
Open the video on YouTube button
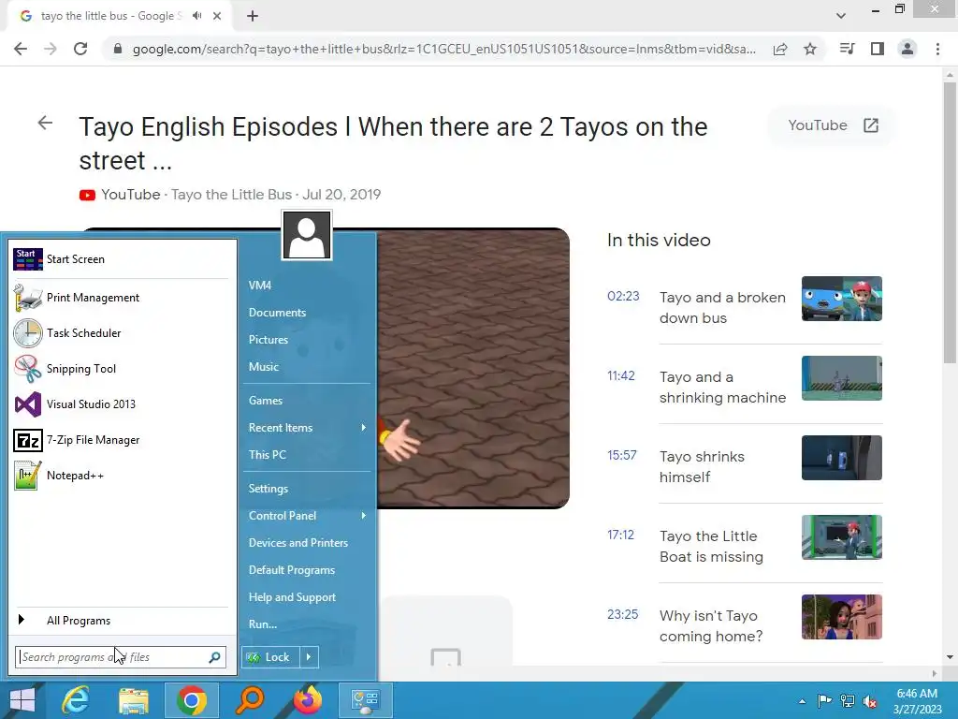click(832, 125)
